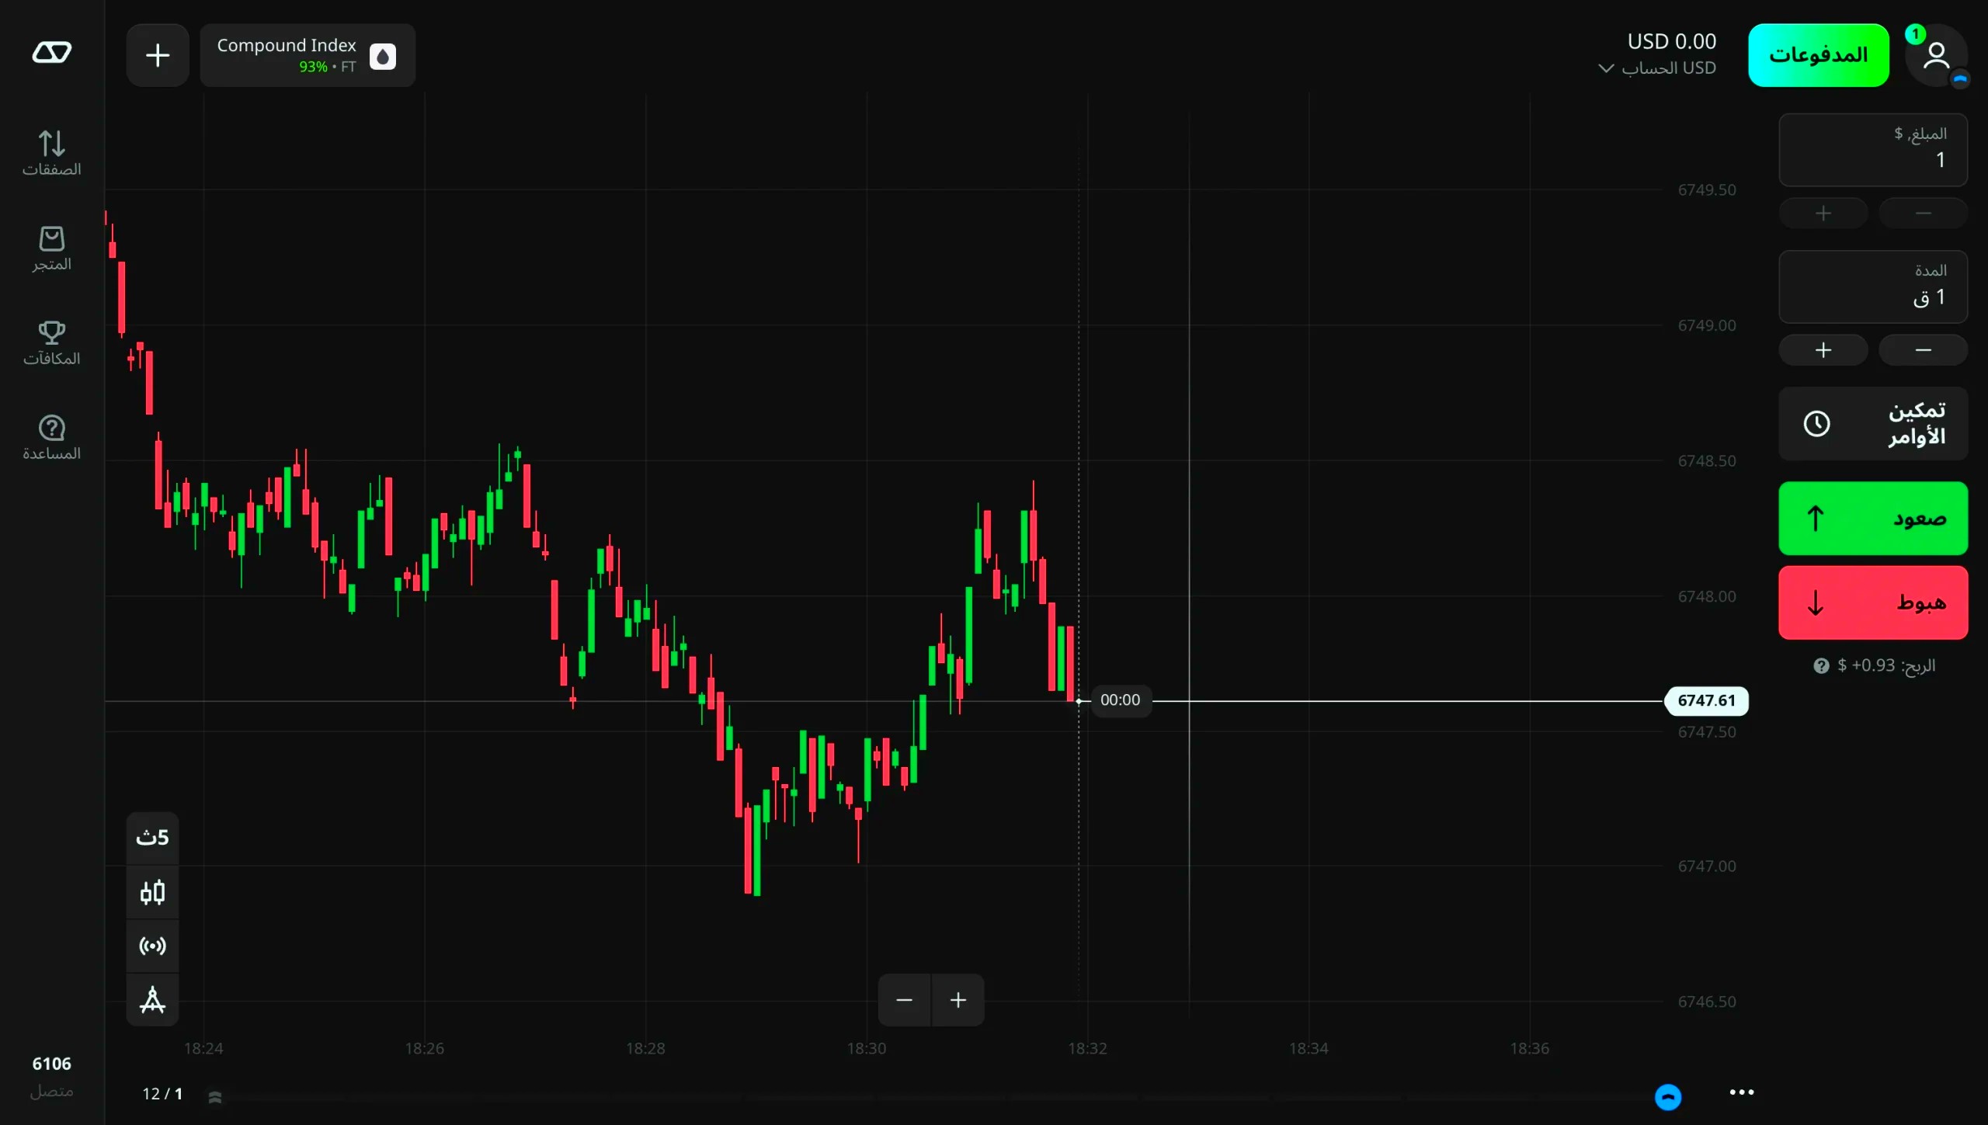The height and width of the screenshot is (1125, 1988).
Task: Open the drawing tools compass icon
Action: click(x=152, y=1000)
